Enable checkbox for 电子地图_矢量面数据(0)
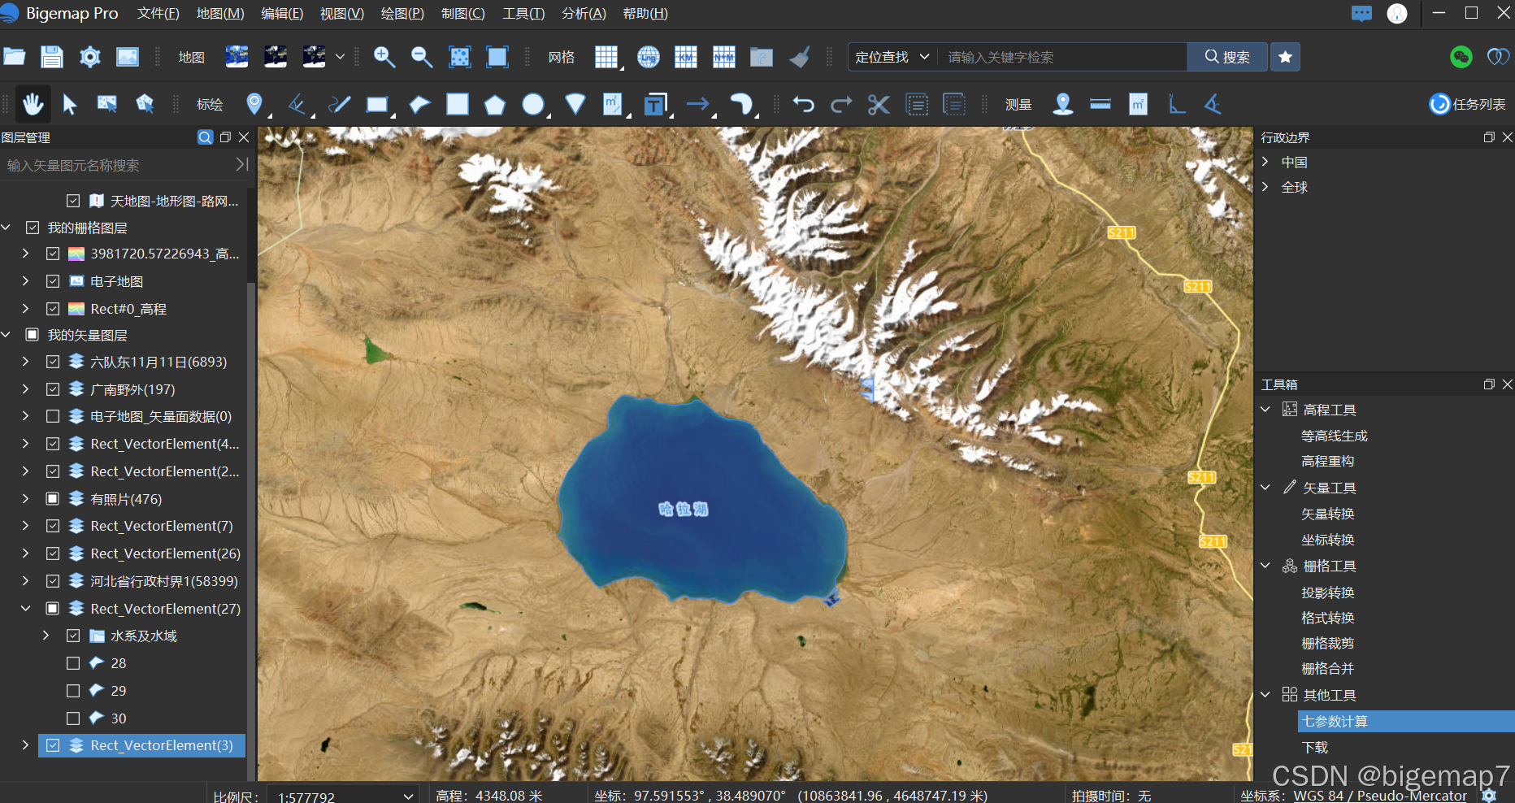 [x=53, y=416]
